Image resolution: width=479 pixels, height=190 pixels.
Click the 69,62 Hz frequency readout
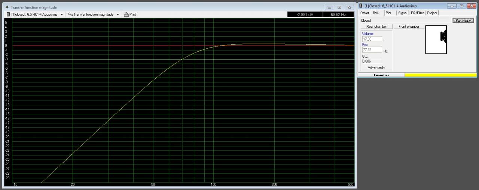click(x=338, y=15)
